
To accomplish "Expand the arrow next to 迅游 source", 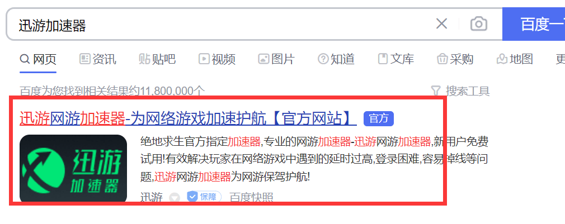I will (x=175, y=197).
